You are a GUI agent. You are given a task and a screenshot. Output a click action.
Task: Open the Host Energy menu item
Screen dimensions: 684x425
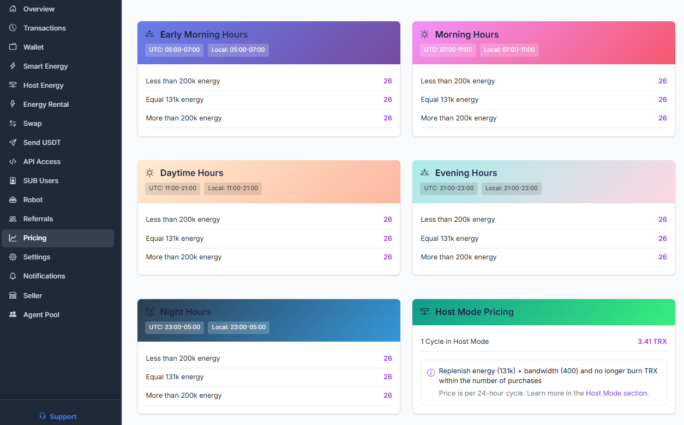point(43,85)
